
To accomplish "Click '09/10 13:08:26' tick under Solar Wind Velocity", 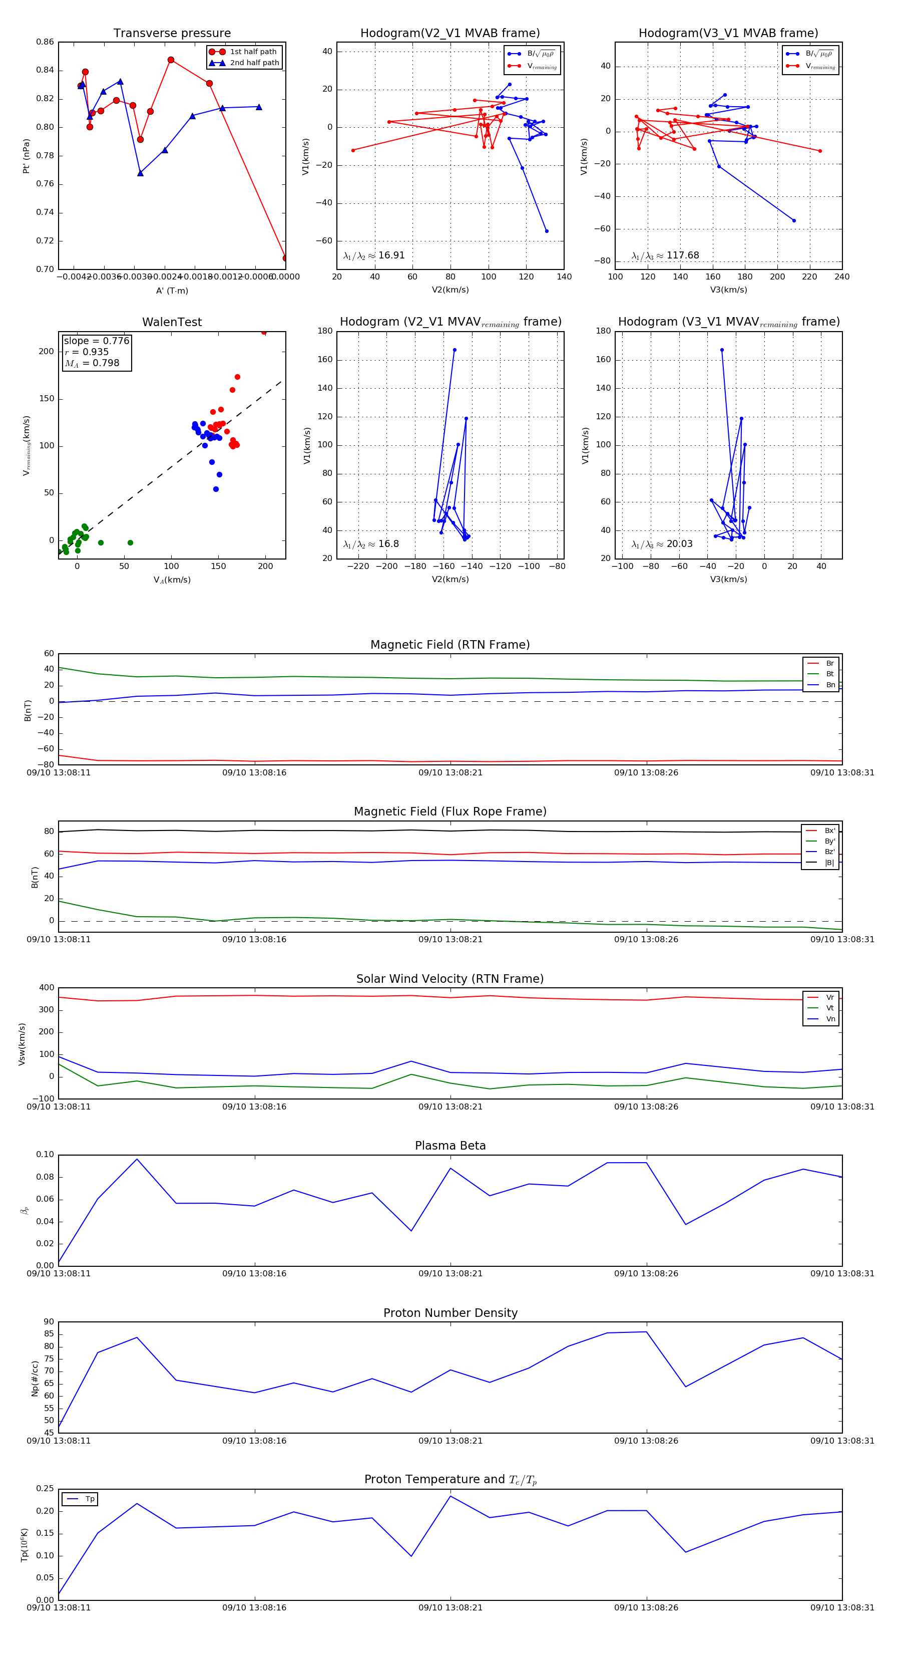I will [646, 1107].
